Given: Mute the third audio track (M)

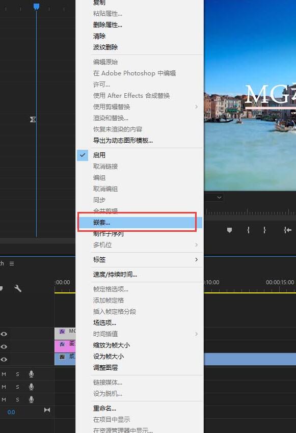Looking at the screenshot, I should [4, 399].
